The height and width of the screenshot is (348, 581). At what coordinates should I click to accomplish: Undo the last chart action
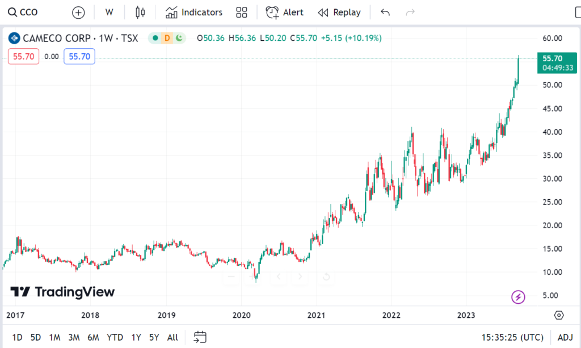point(385,12)
